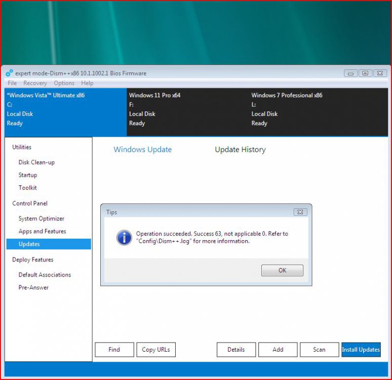Image resolution: width=392 pixels, height=380 pixels.
Task: Select the Windows 11 Pro x64 image tile
Action: [x=188, y=112]
